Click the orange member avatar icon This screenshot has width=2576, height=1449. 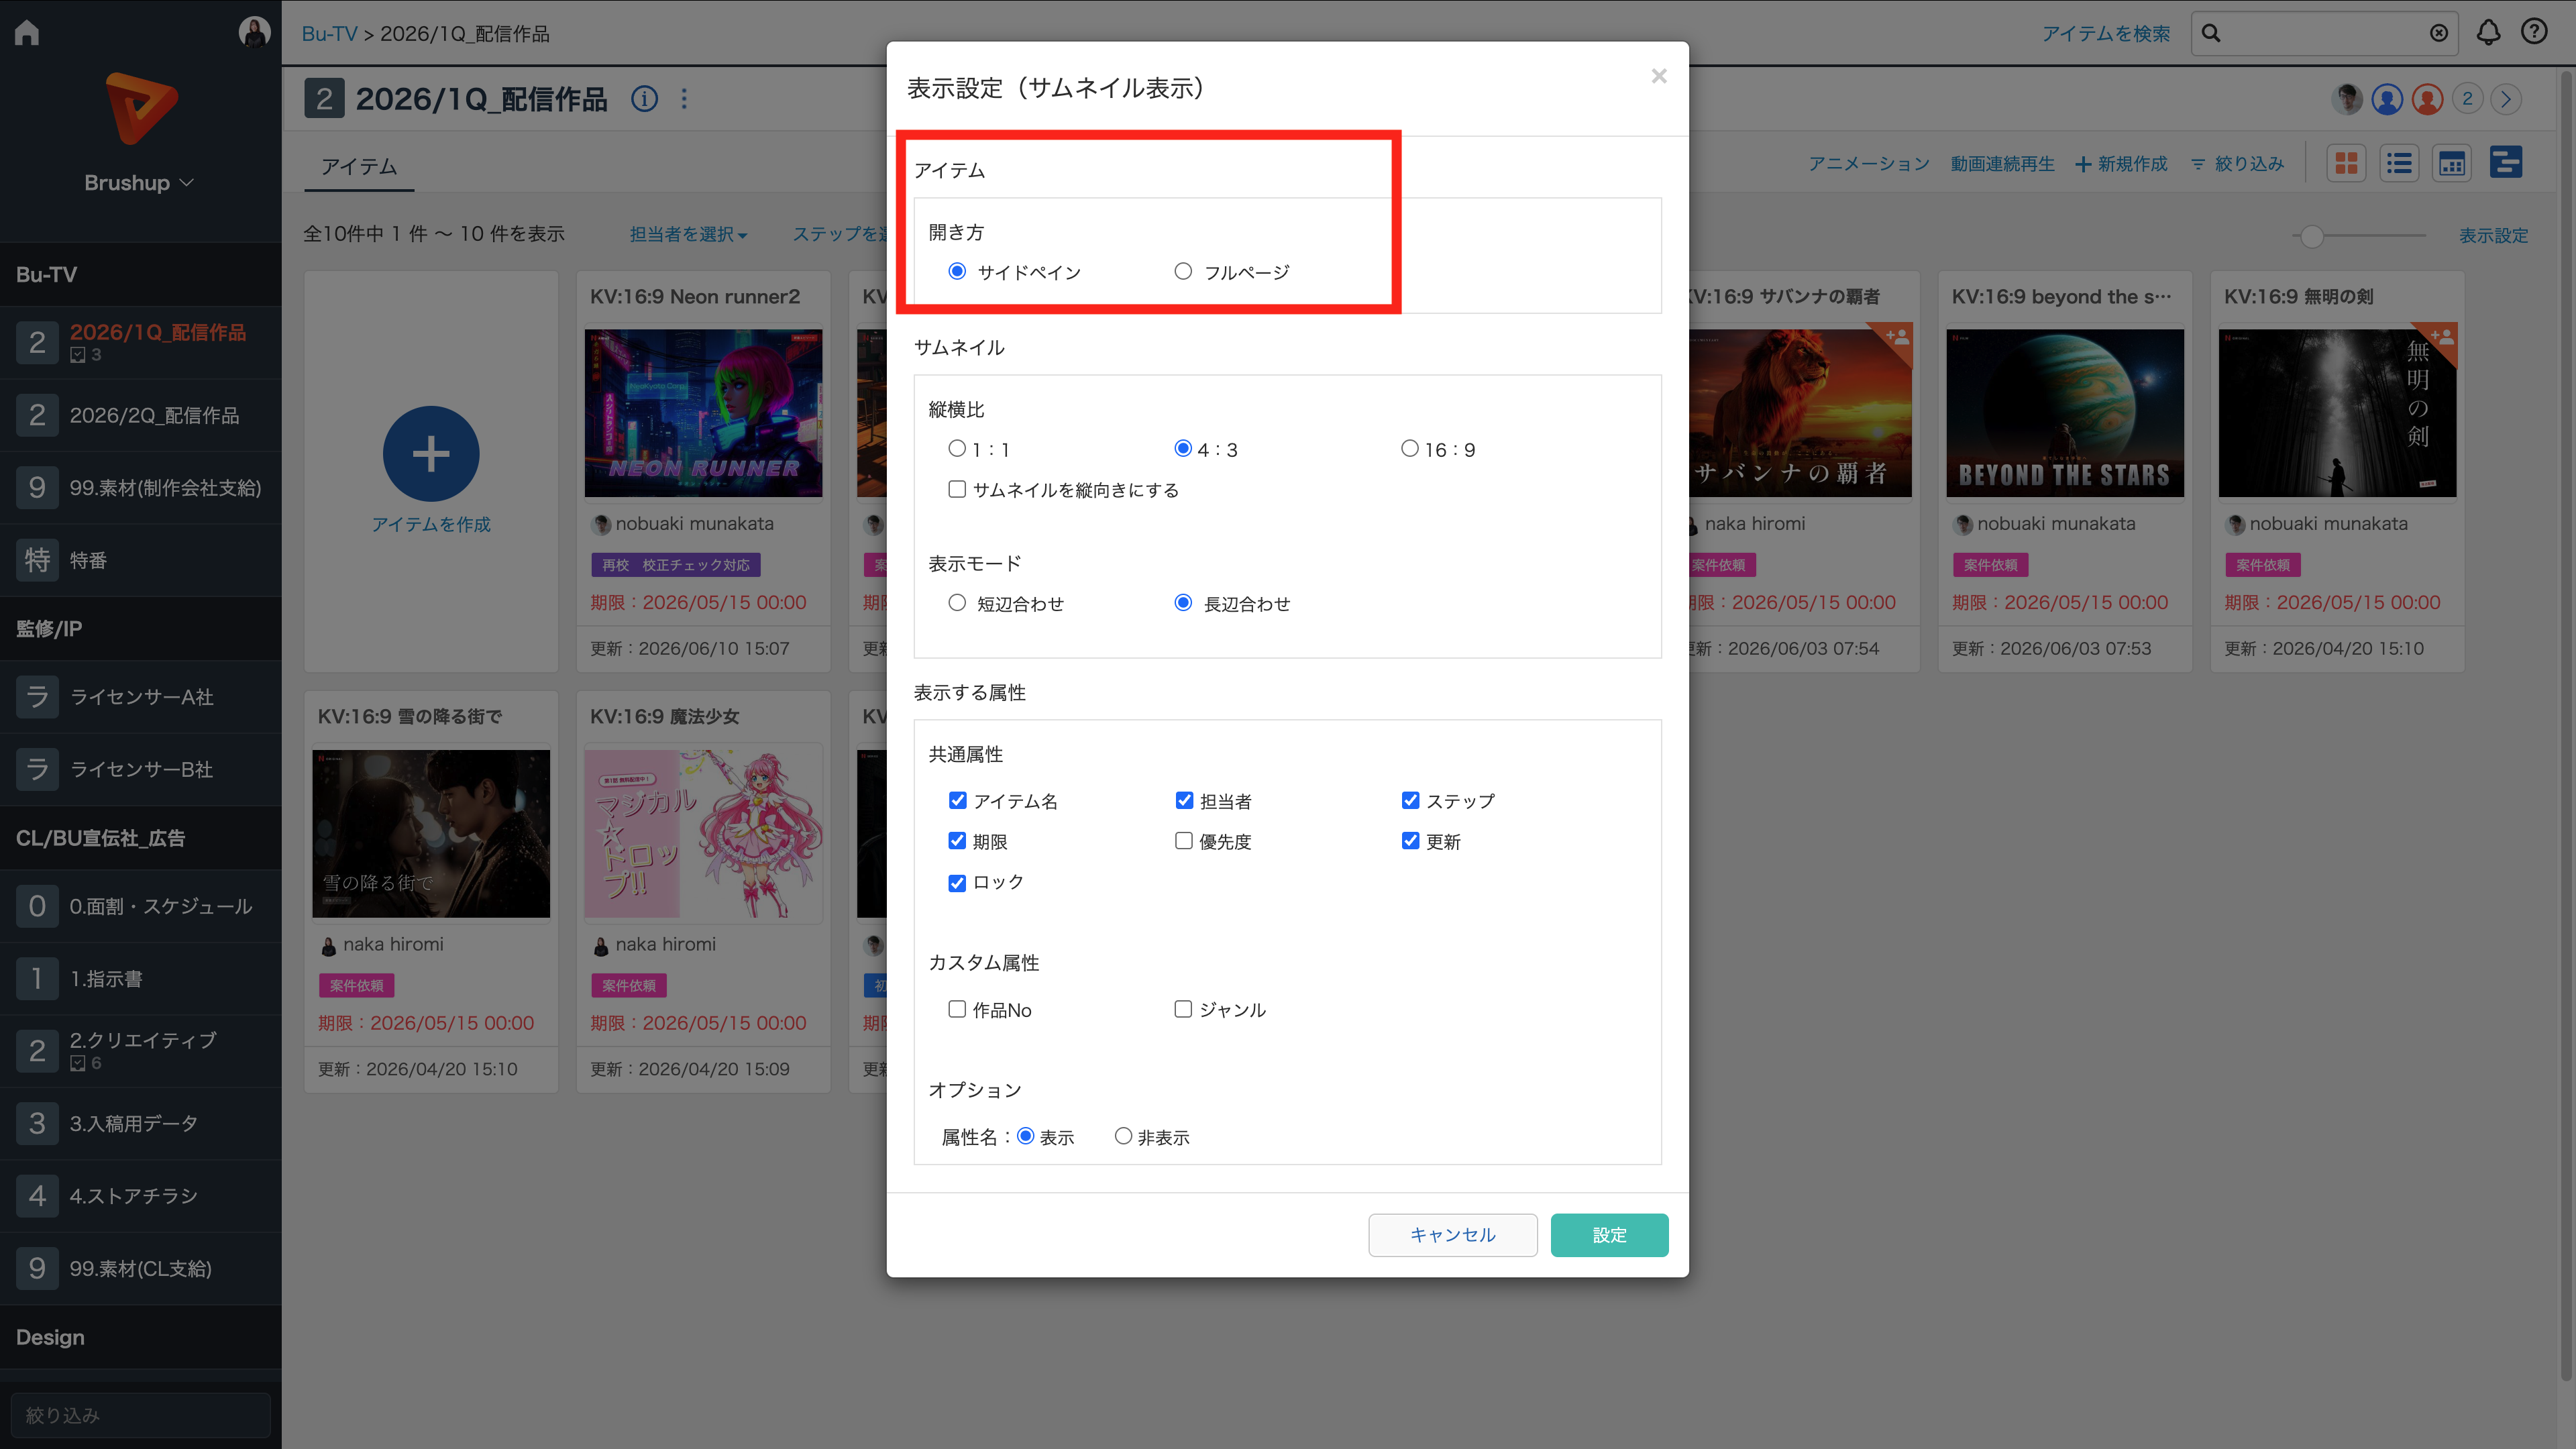tap(2427, 99)
